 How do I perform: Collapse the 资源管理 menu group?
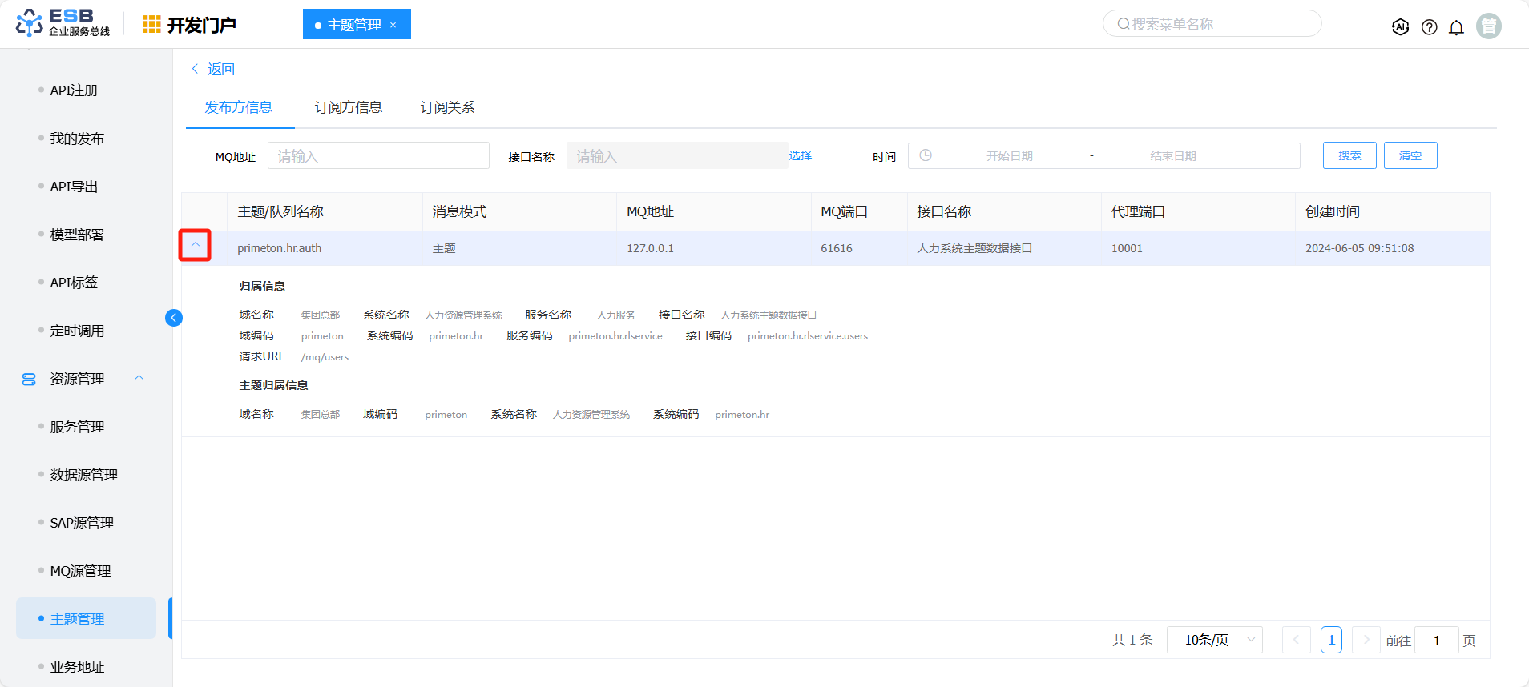click(139, 378)
